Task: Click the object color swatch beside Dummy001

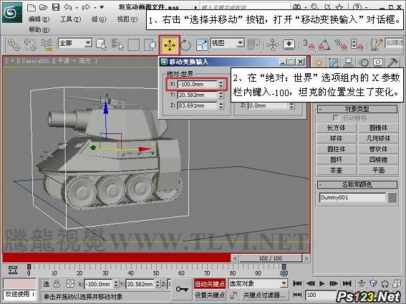Action: click(x=392, y=197)
